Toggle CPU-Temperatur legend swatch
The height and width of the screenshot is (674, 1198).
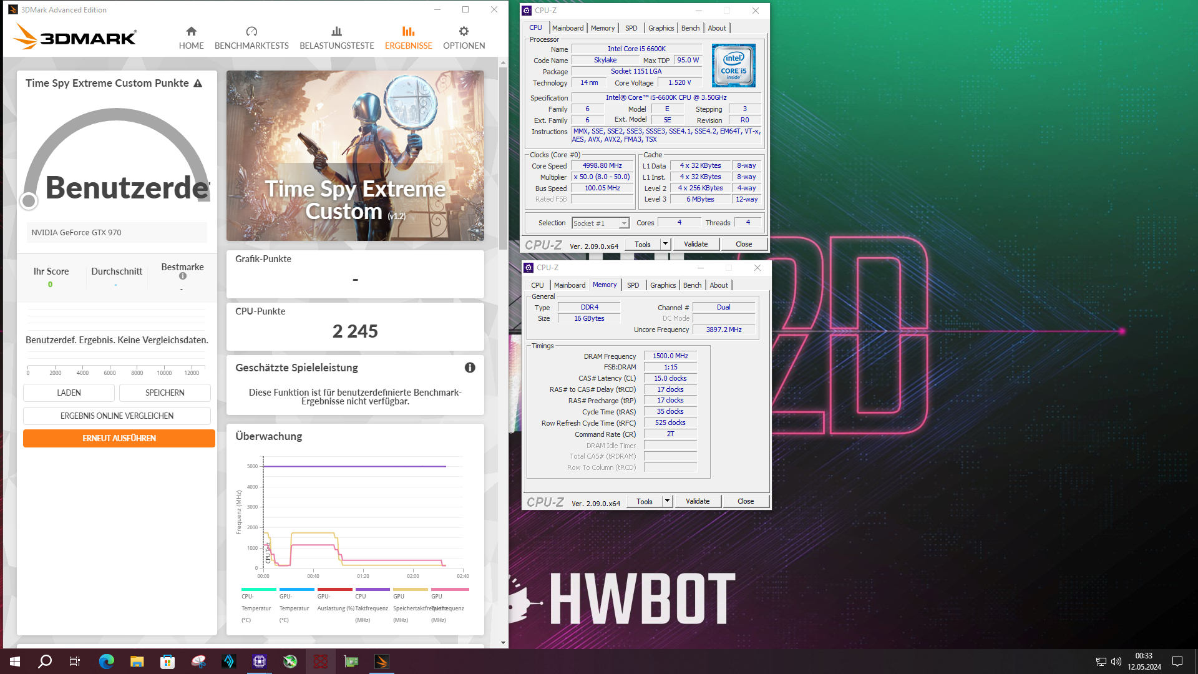tap(259, 589)
